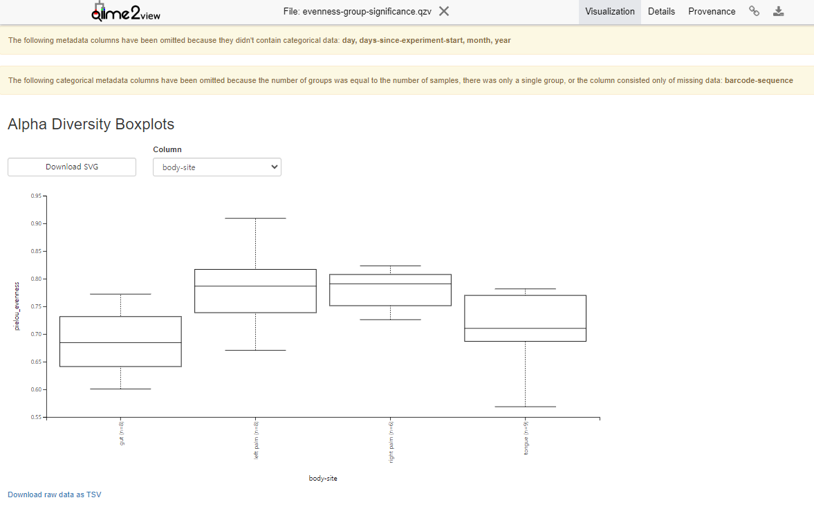Click the Alpha Diversity Boxplots heading
The height and width of the screenshot is (509, 814).
91,124
